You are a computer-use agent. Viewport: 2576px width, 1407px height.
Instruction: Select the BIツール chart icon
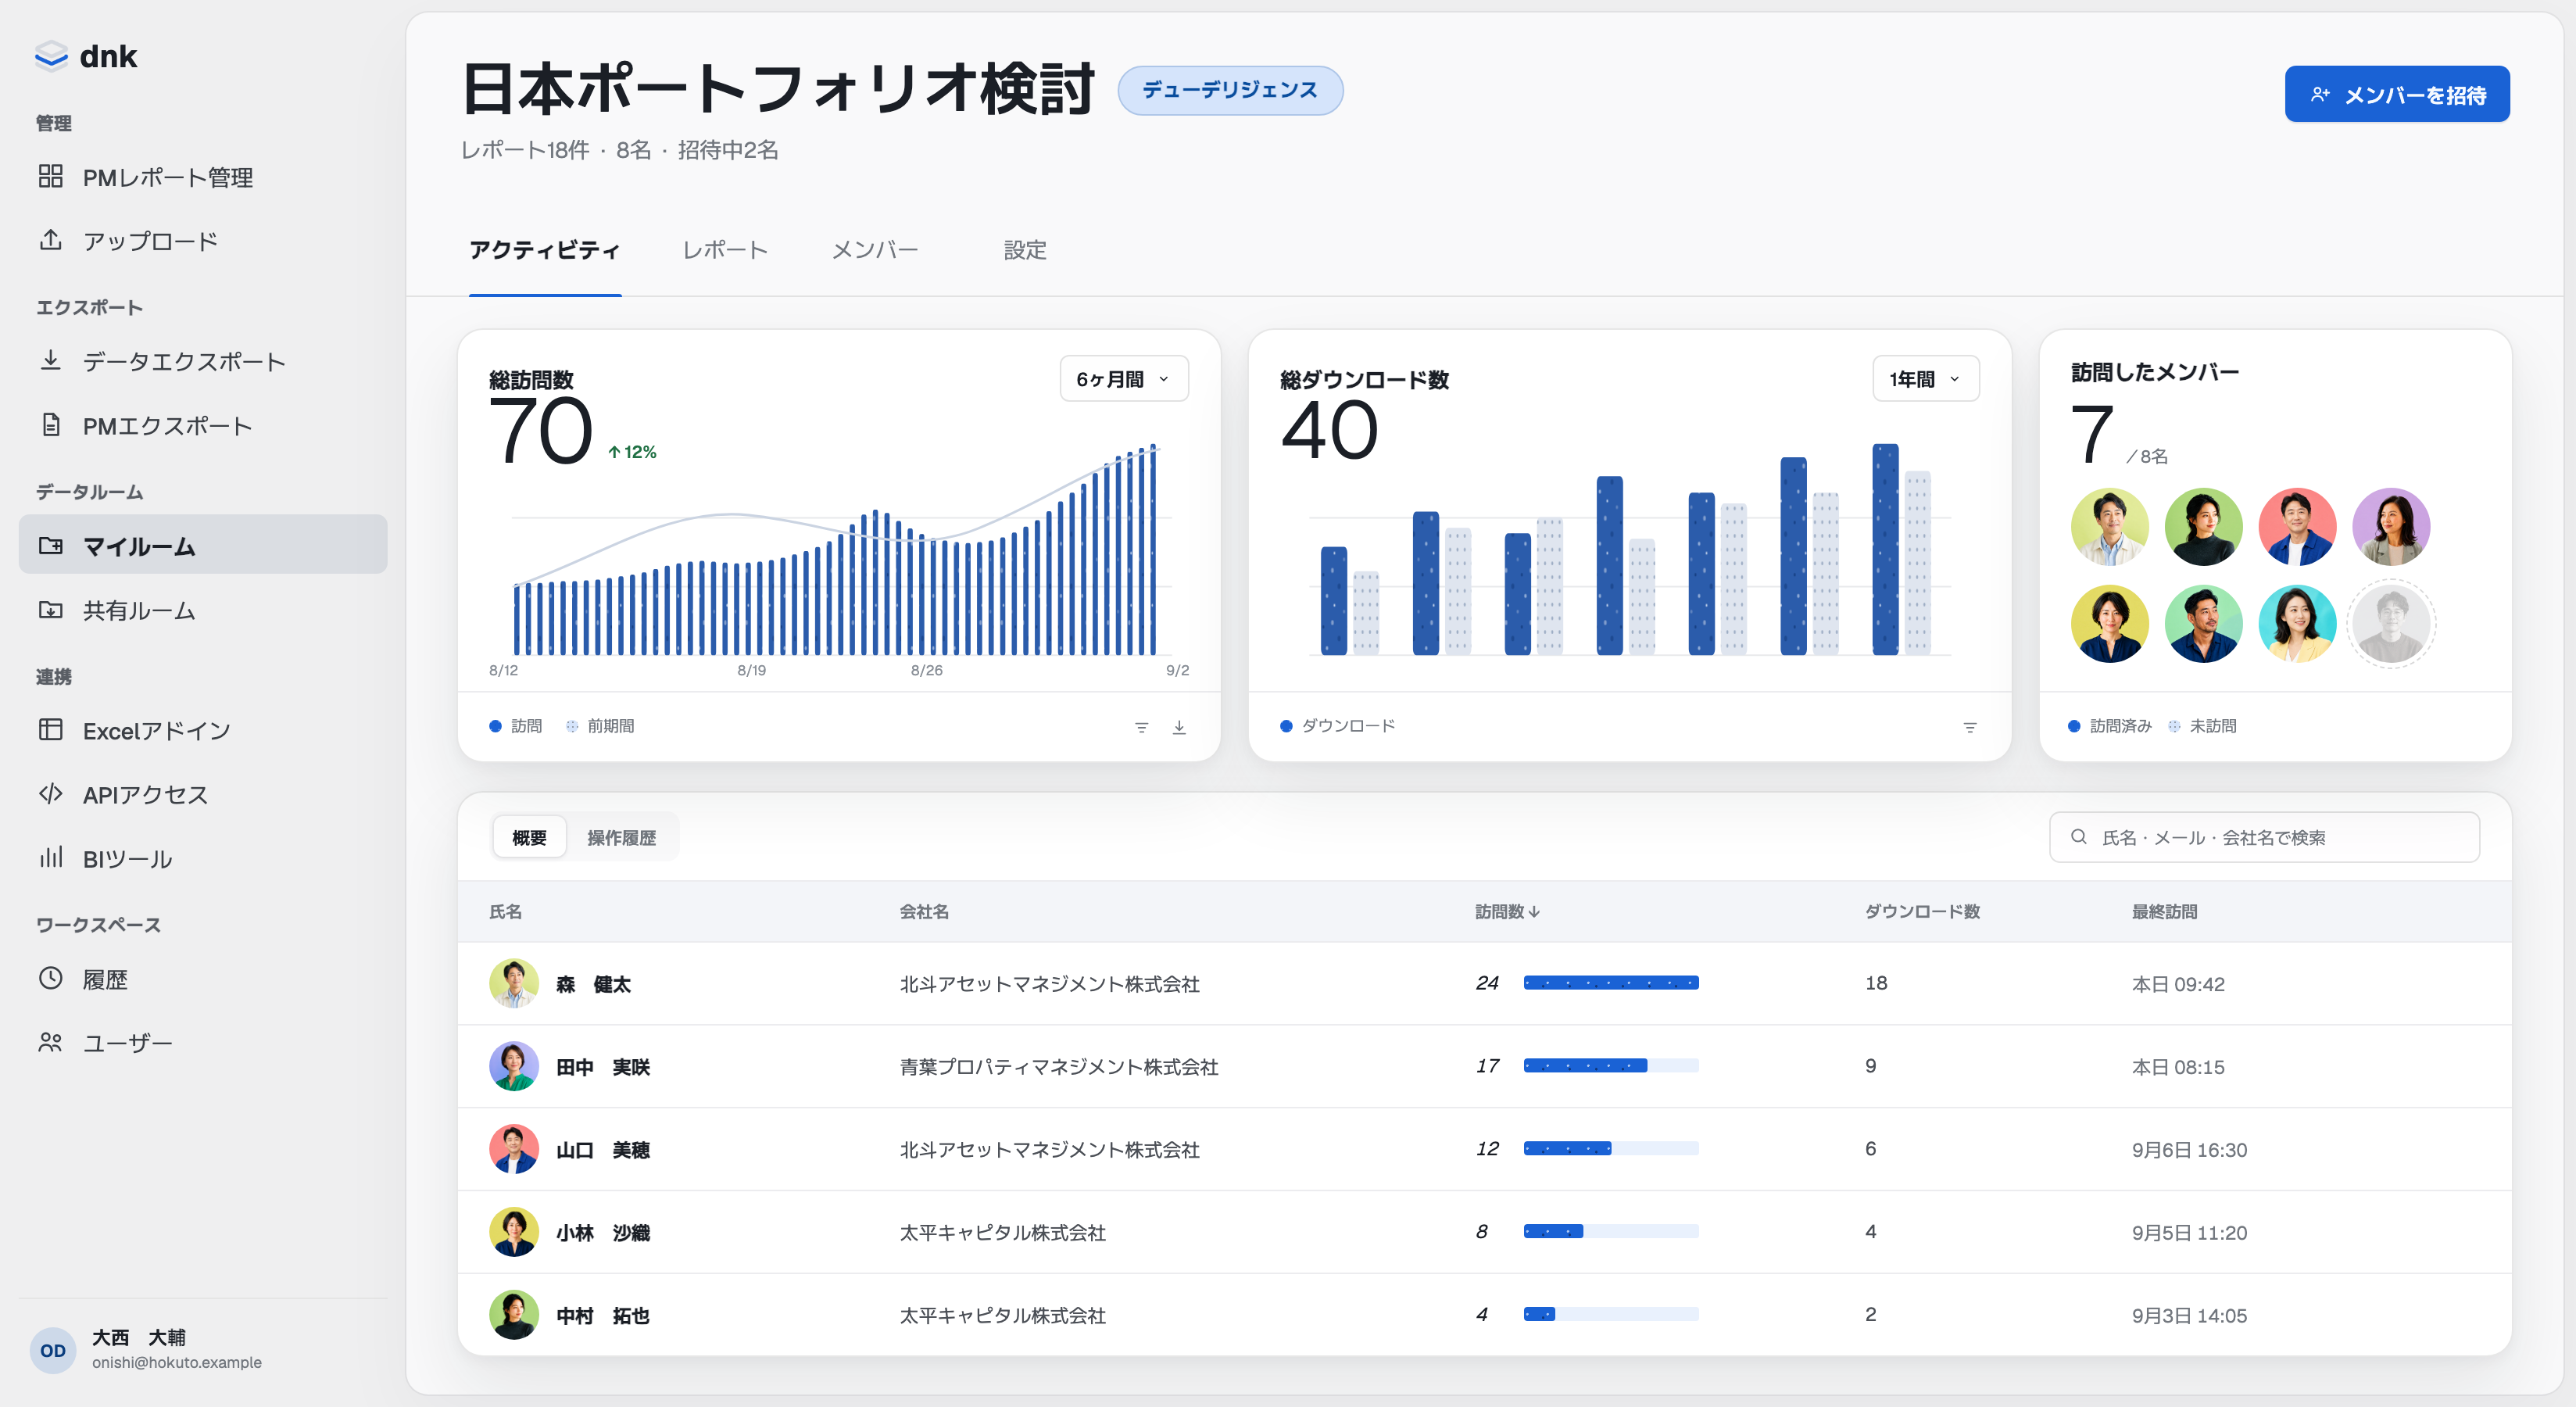click(x=51, y=858)
